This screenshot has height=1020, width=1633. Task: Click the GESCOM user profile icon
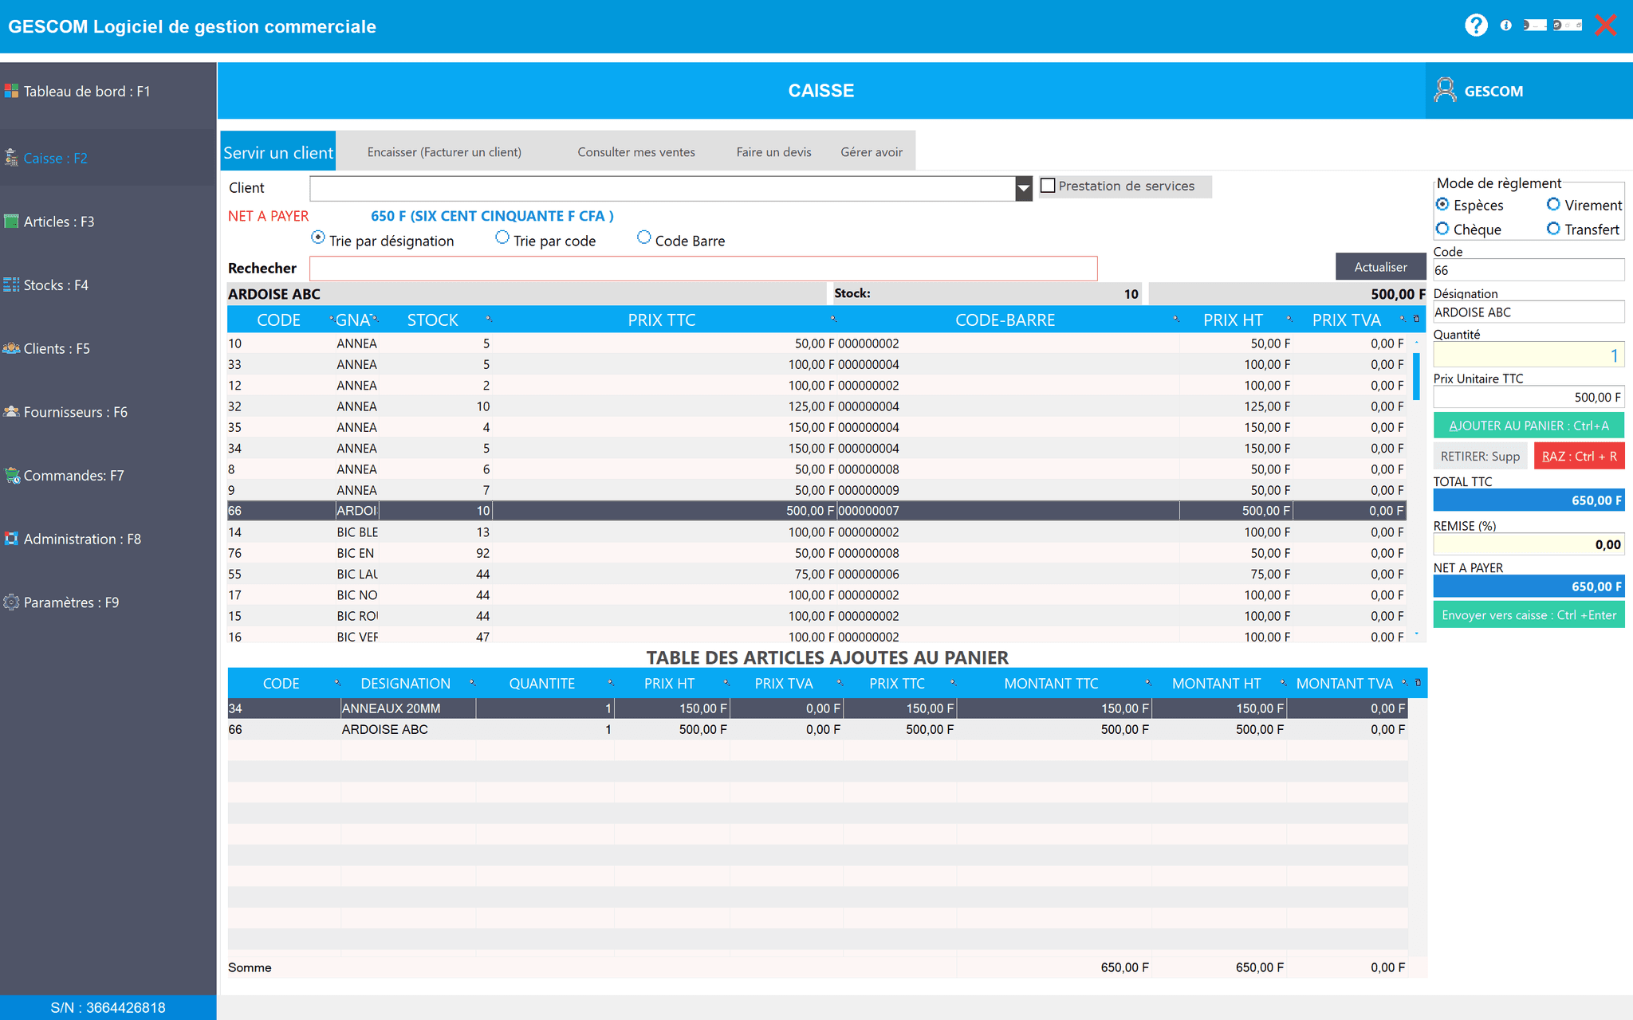click(1445, 90)
